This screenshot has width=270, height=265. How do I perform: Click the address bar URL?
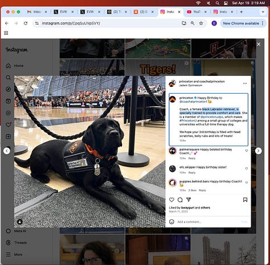[x=71, y=23]
